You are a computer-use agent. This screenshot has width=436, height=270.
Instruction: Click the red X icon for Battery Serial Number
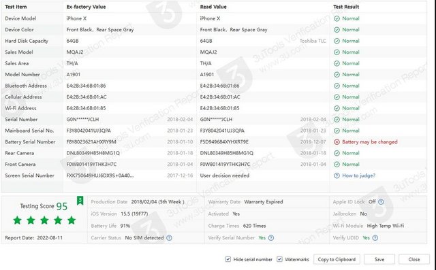point(337,142)
